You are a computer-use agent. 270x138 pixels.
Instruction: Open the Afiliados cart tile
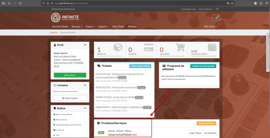click(172, 50)
